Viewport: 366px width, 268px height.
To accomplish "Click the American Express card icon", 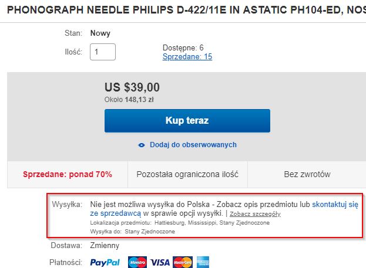I will [x=204, y=262].
